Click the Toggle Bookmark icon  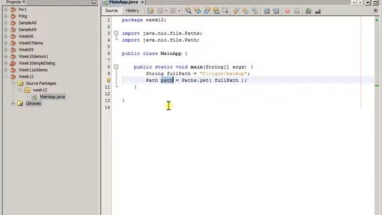click(x=255, y=11)
